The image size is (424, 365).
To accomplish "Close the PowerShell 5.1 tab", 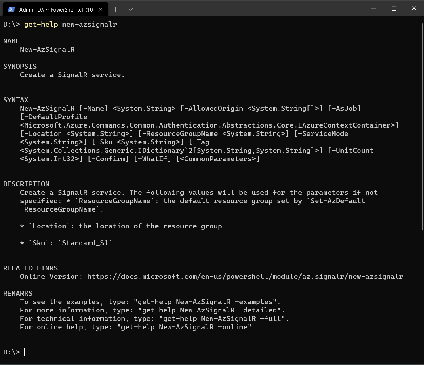I will click(x=101, y=9).
